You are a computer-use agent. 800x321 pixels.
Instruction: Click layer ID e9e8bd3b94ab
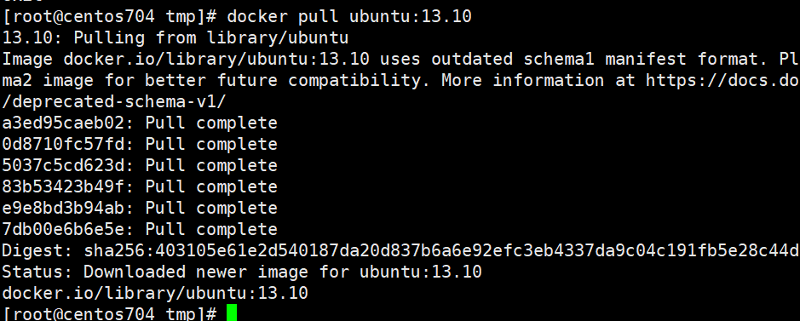(68, 208)
